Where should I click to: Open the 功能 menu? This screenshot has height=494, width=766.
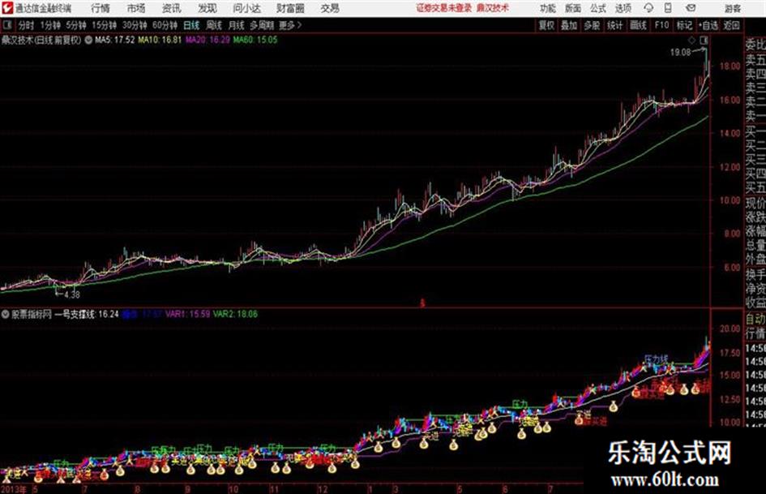548,8
